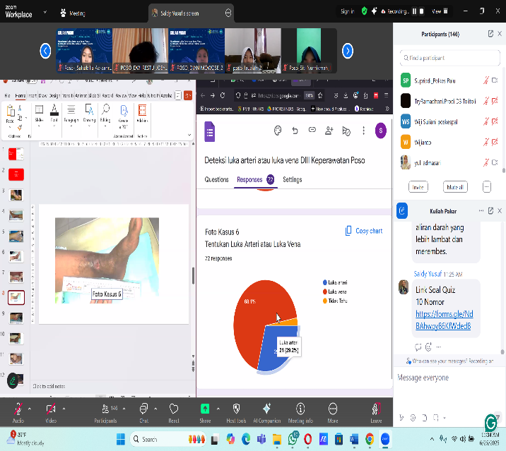
Task: Open the purple S account avatar
Action: (x=381, y=131)
